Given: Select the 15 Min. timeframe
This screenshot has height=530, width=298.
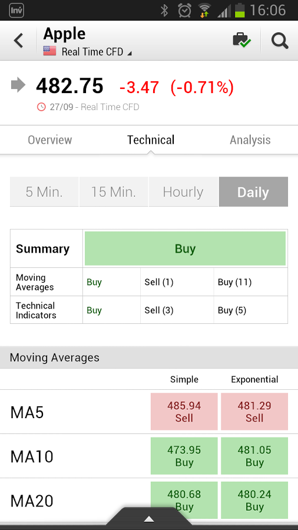Looking at the screenshot, I should [x=114, y=191].
